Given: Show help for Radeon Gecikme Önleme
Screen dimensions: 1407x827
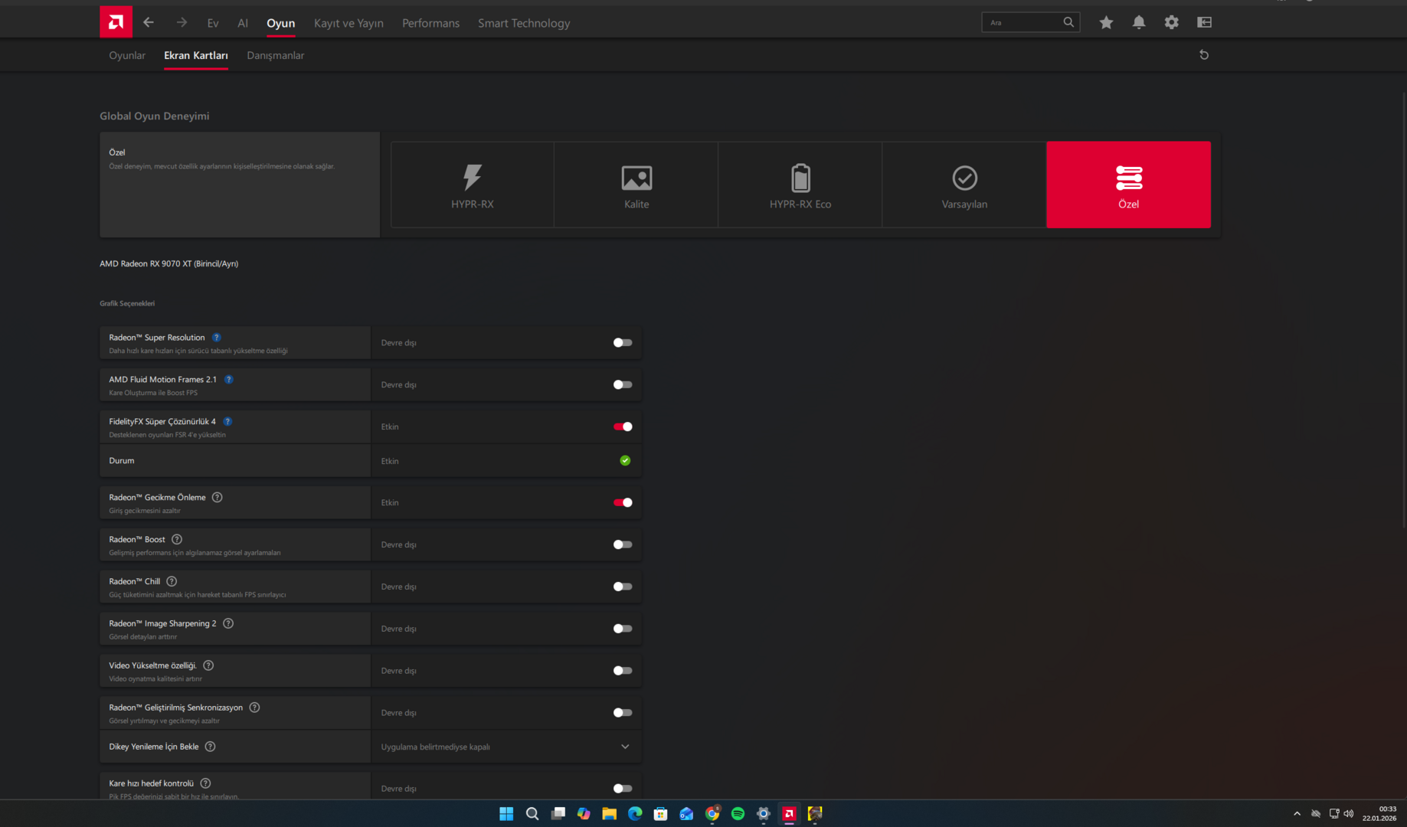Looking at the screenshot, I should tap(218, 497).
